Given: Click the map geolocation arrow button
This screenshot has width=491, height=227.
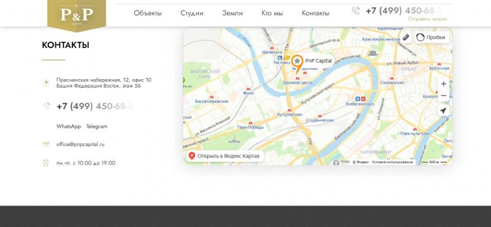Looking at the screenshot, I should 443,110.
